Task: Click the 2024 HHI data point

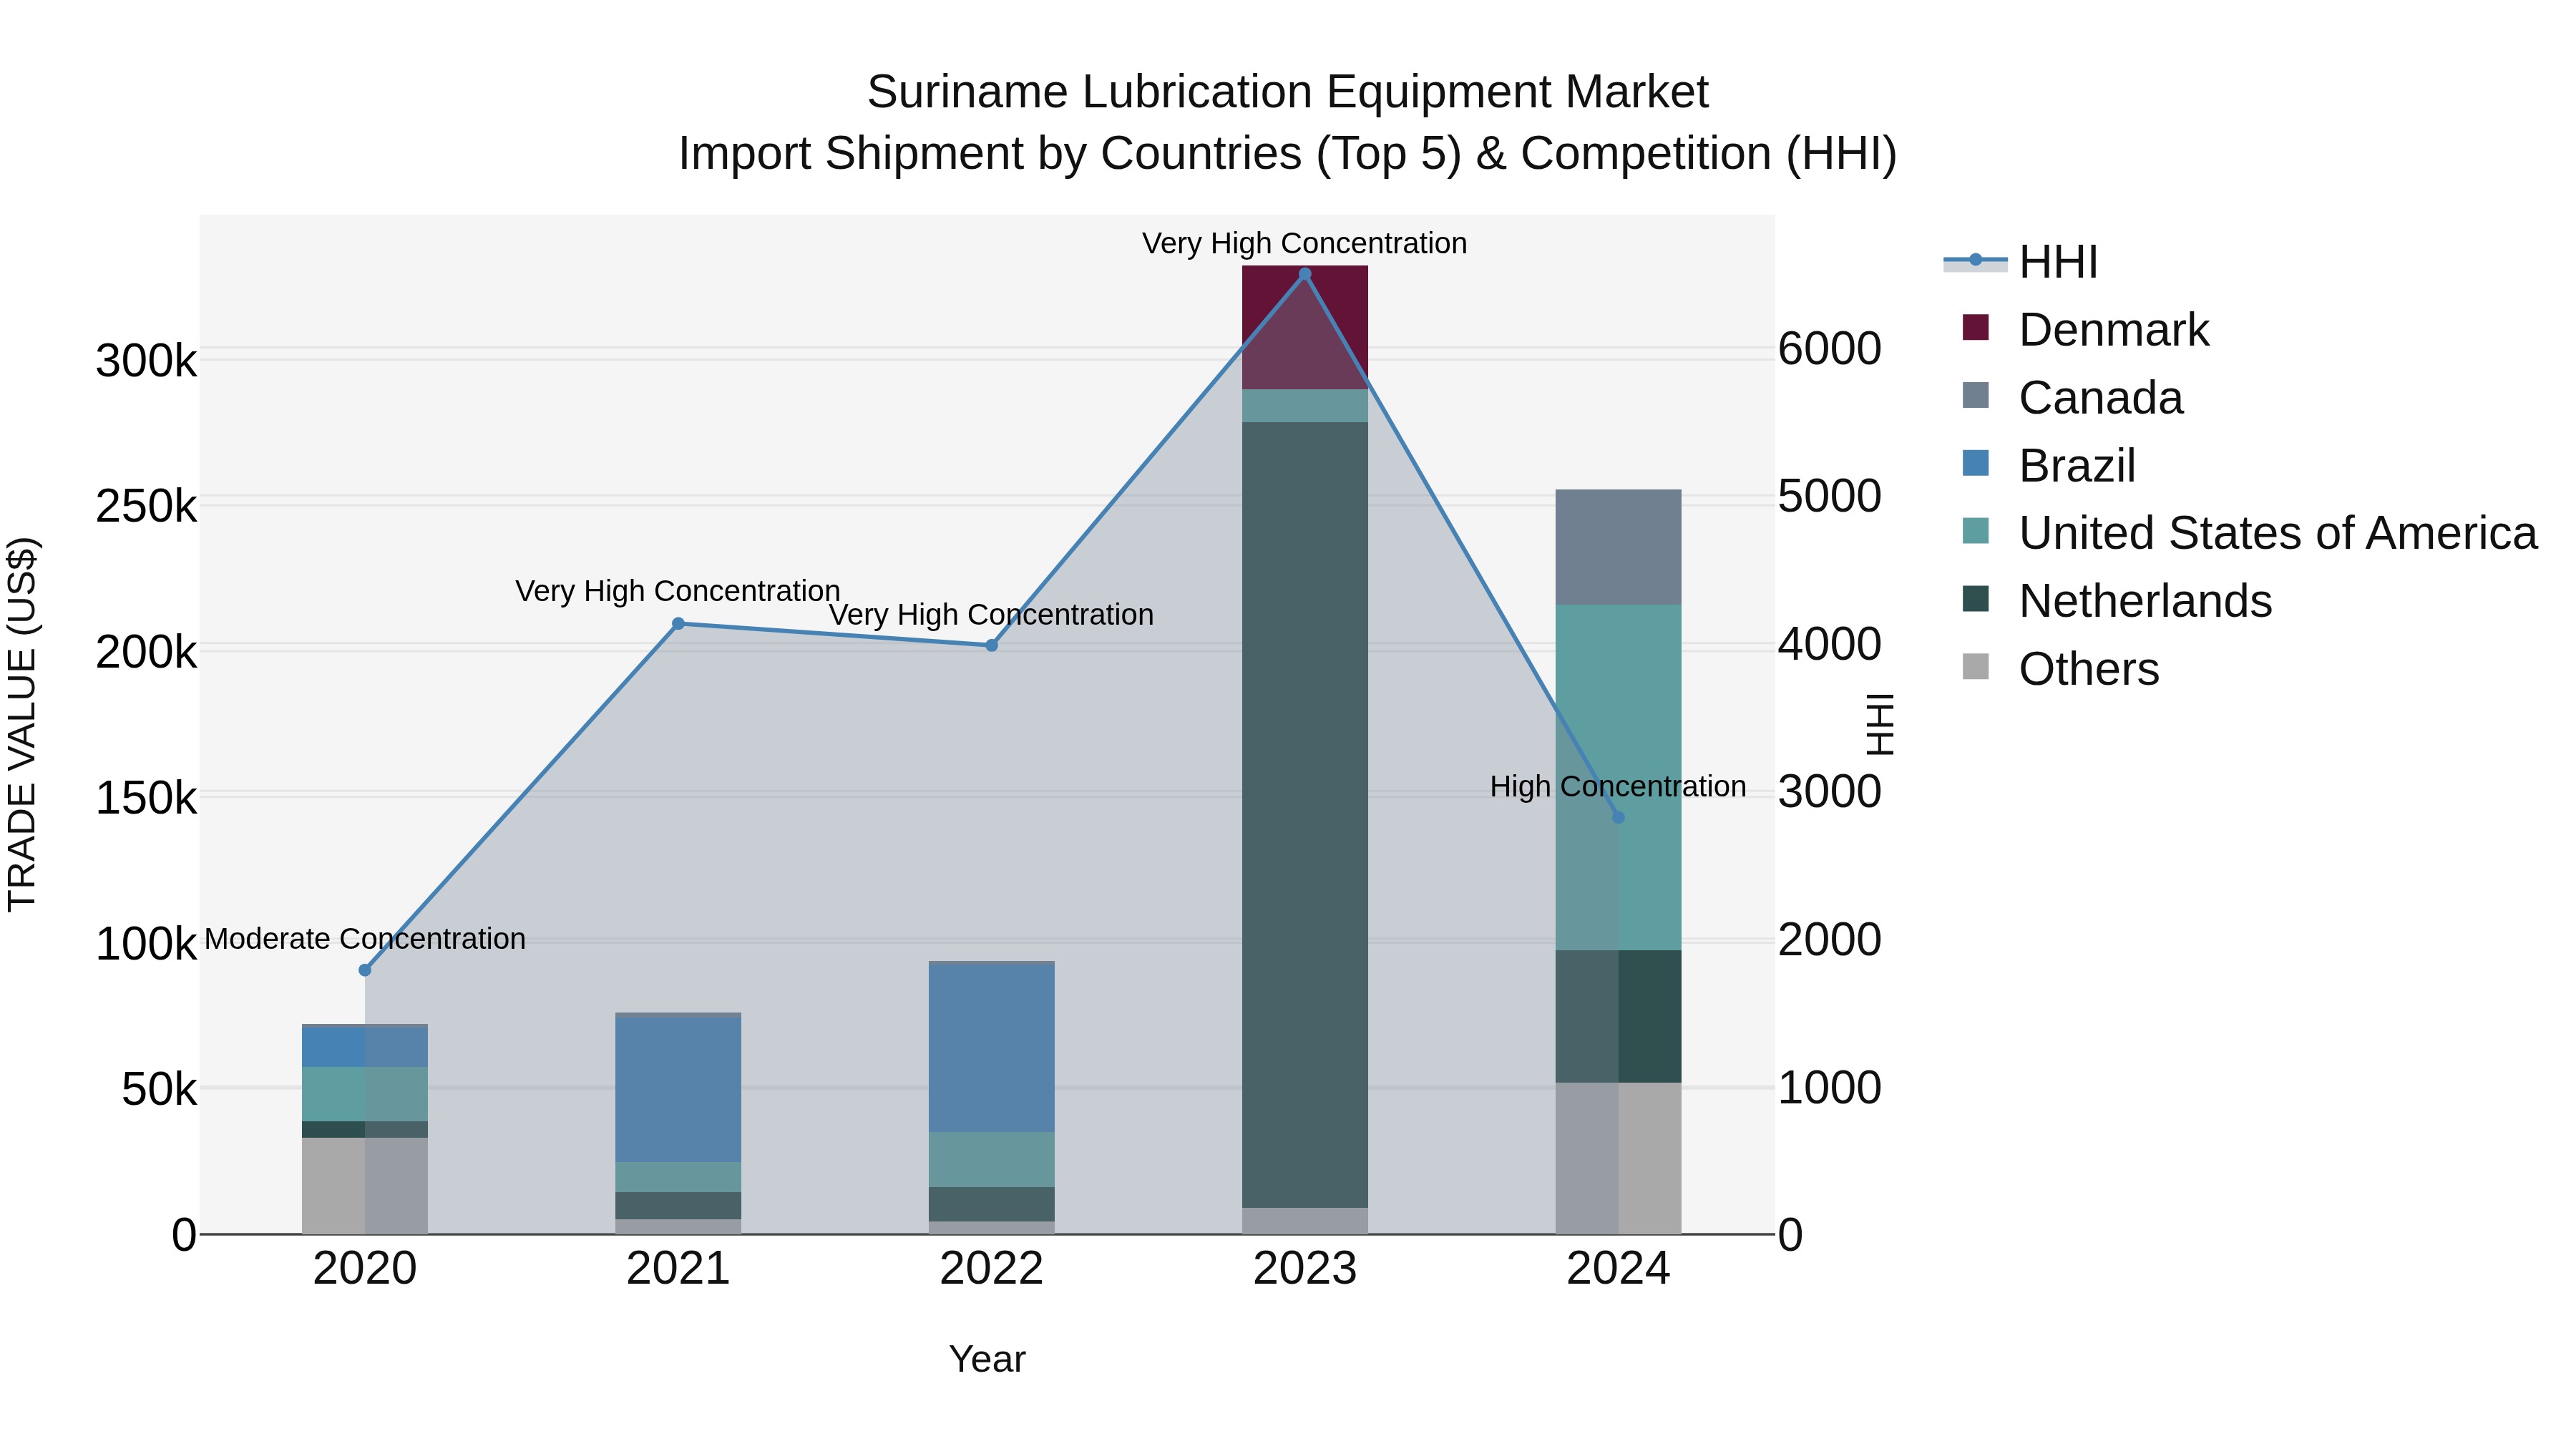Action: click(x=1619, y=817)
